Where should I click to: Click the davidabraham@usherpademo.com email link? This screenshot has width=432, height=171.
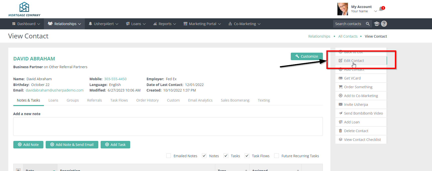[54, 90]
